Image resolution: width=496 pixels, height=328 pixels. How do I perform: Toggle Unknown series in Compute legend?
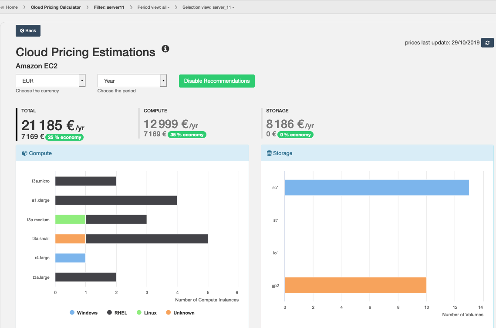click(x=180, y=313)
